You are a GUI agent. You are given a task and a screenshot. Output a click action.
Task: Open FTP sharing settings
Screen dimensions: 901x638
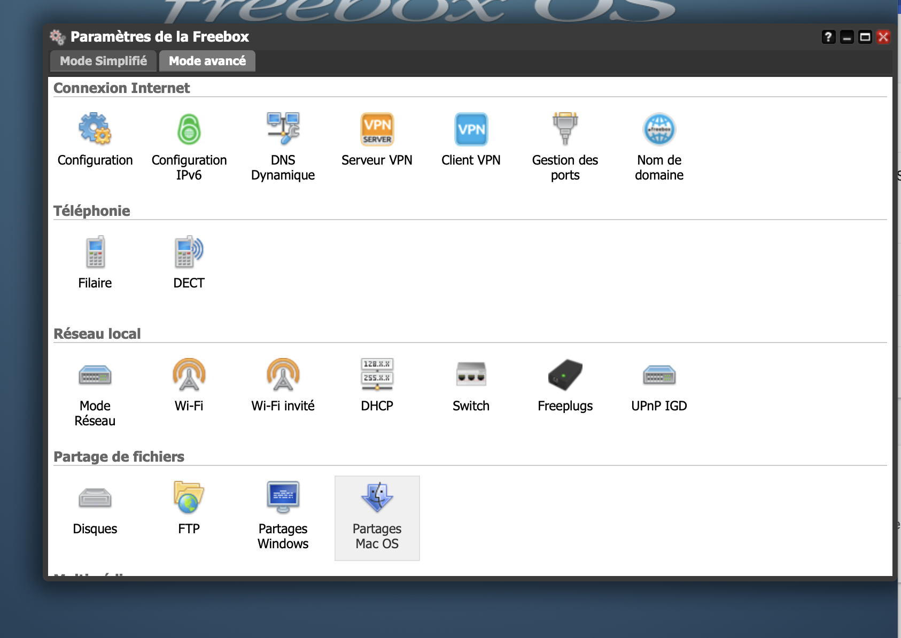[189, 509]
